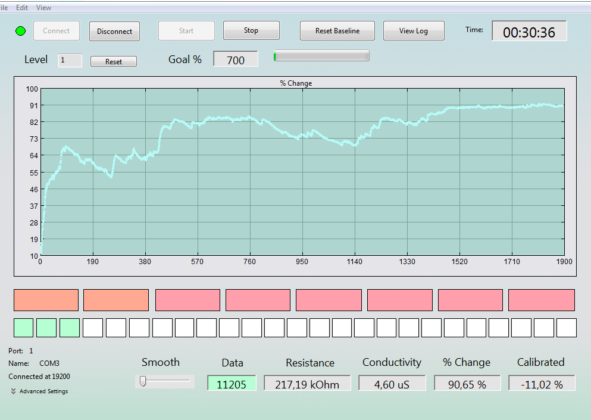591x420 pixels.
Task: Open the View Log window
Action: (x=414, y=31)
